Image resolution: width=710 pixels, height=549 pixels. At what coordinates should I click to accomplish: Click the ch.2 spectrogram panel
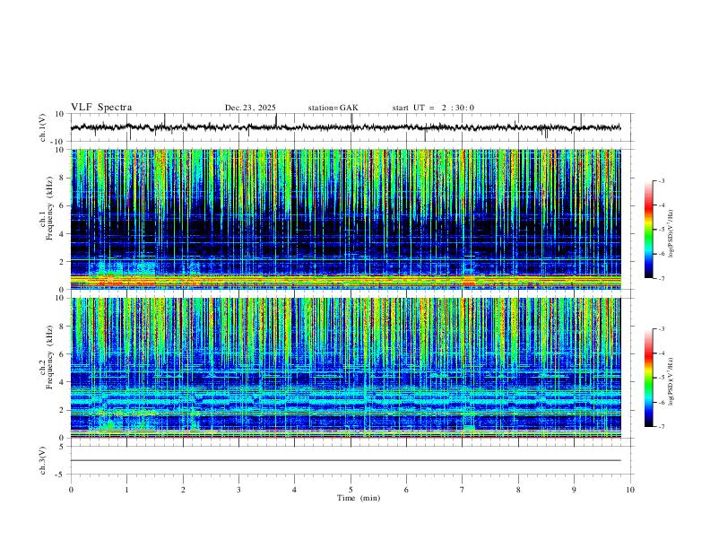coord(345,368)
